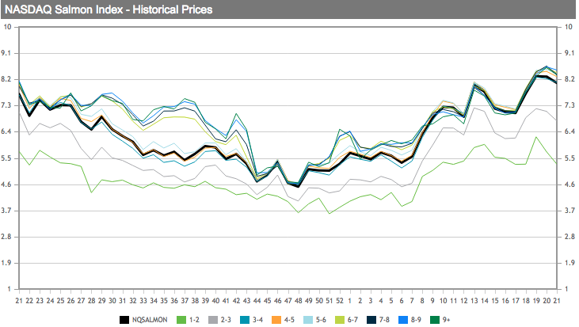Toggle the NQSALMON series legend label
Viewport: 579px width, 327px height.
click(x=150, y=320)
